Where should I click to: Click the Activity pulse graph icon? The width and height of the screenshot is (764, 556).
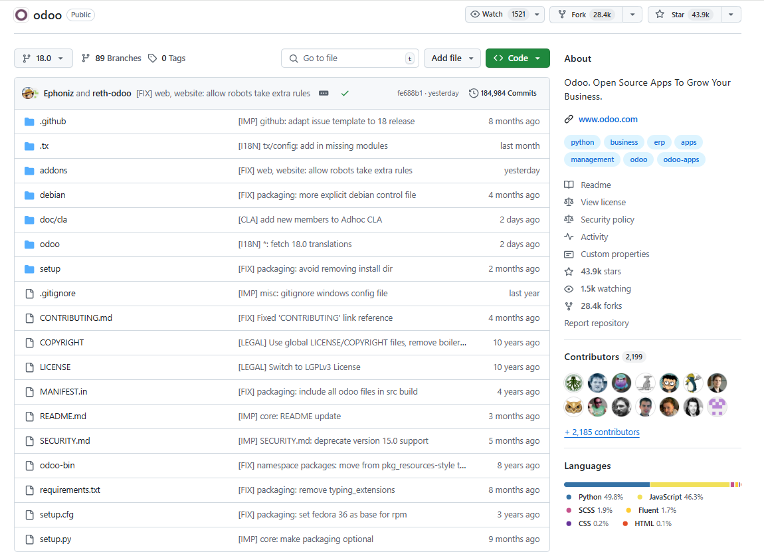click(x=569, y=236)
